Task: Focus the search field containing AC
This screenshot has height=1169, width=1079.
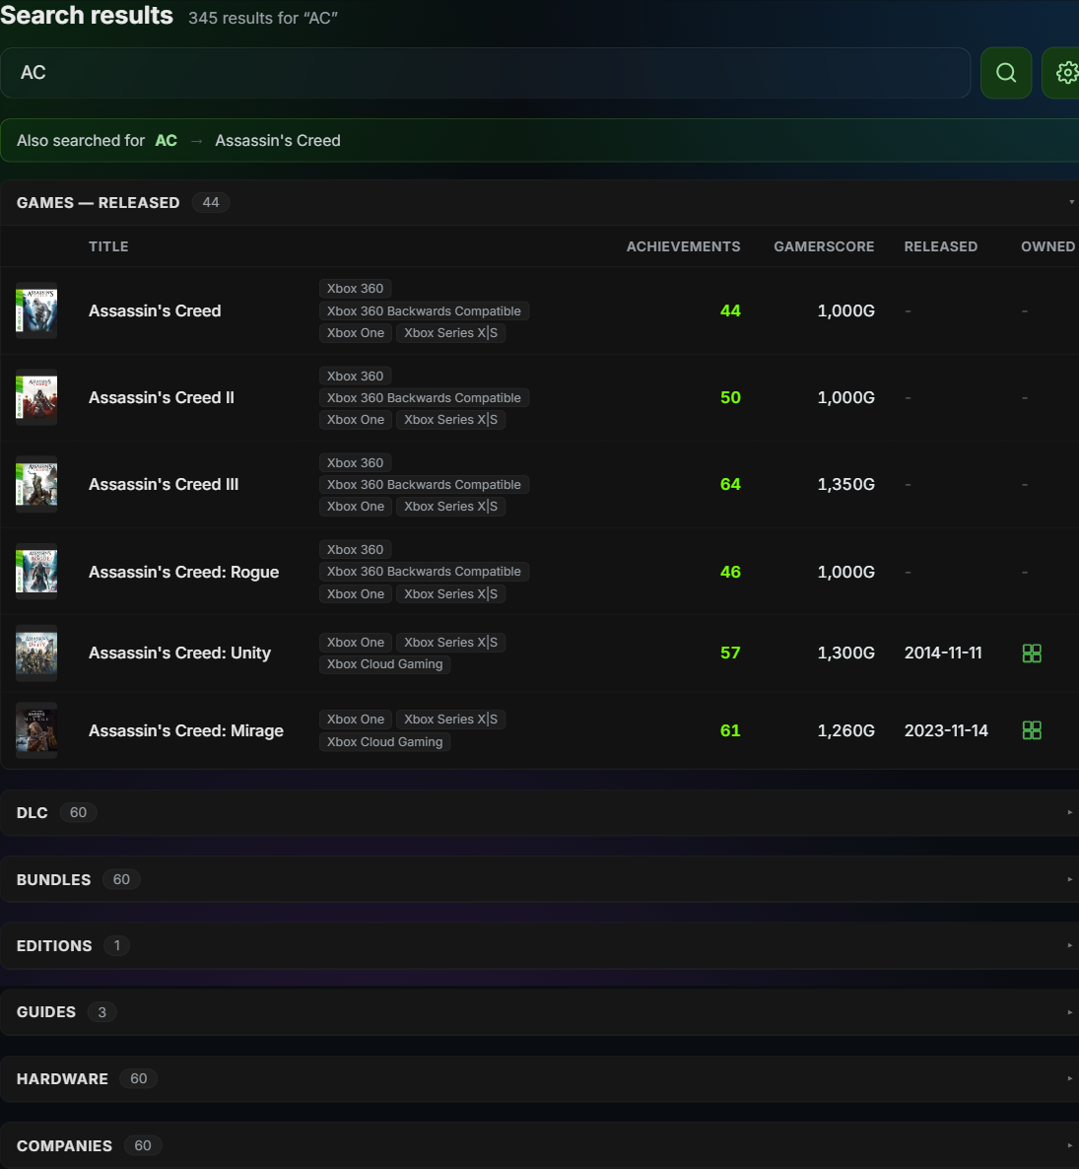Action: (x=485, y=73)
